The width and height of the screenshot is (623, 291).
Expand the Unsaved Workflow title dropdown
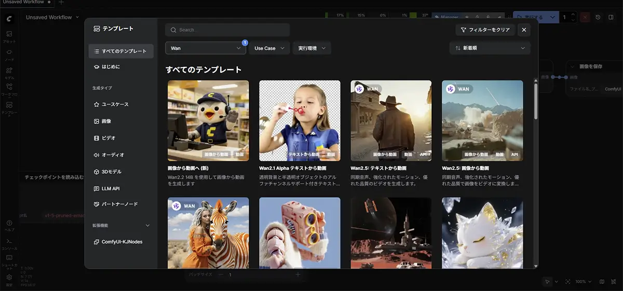pyautogui.click(x=77, y=17)
